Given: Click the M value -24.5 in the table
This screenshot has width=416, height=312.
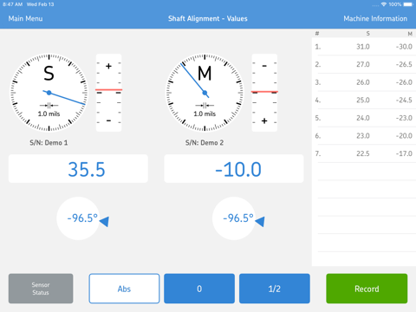Looking at the screenshot, I should [x=404, y=101].
